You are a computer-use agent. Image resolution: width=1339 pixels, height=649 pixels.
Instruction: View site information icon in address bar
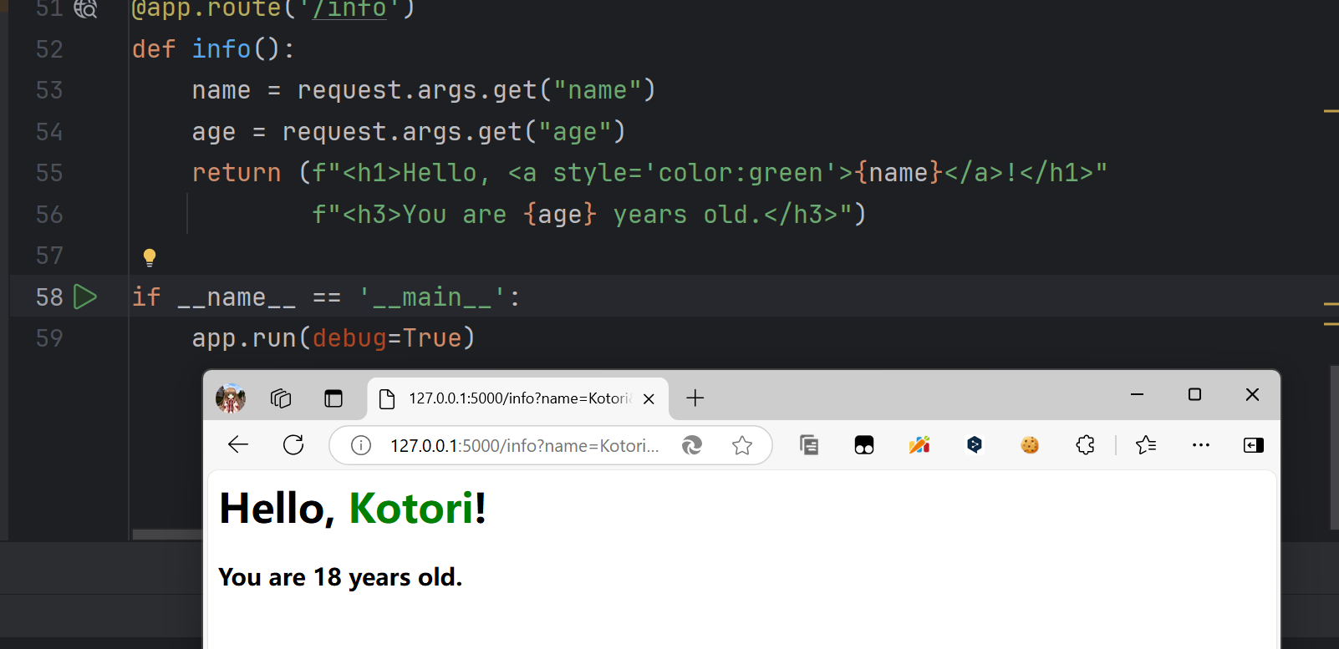click(x=361, y=446)
